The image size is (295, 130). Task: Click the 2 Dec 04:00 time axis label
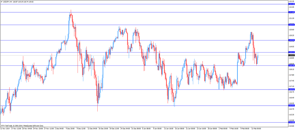tap(60, 129)
